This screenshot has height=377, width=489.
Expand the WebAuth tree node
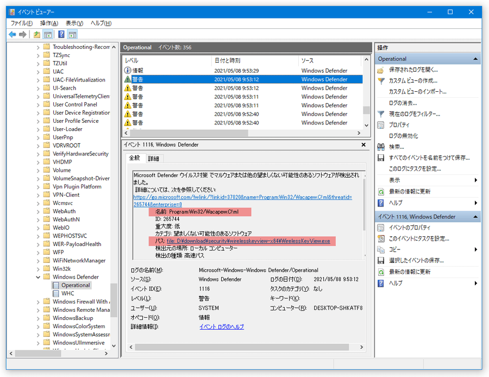point(38,211)
